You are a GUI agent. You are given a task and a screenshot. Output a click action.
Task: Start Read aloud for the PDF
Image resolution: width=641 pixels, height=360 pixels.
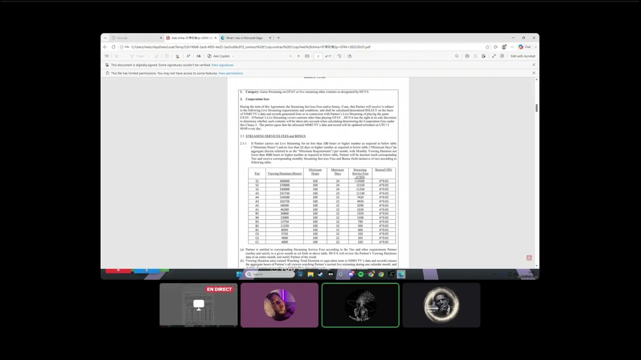188,56
